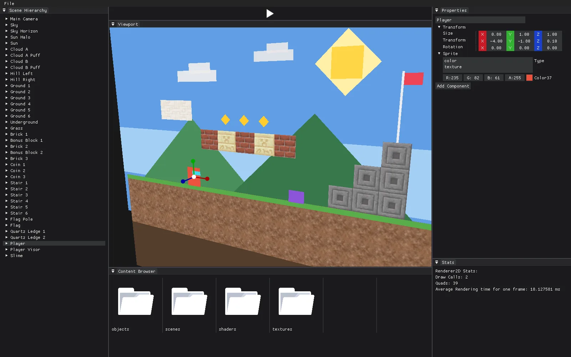
Task: Click the green Y button for Rotation
Action: click(x=510, y=48)
